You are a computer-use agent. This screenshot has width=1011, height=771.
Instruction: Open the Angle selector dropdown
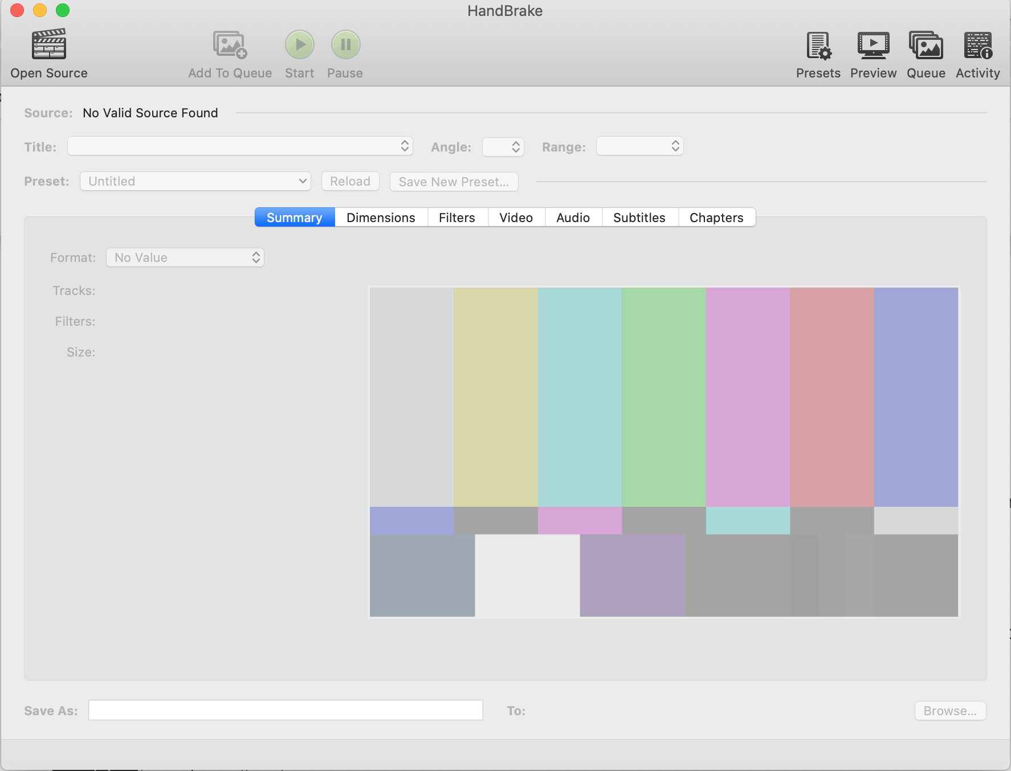[503, 147]
